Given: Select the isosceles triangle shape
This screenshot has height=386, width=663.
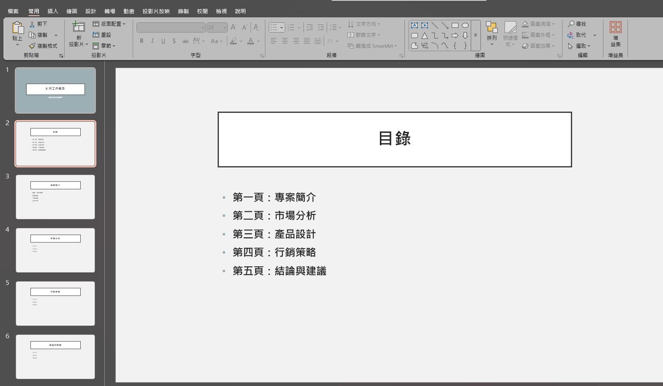Looking at the screenshot, I should pyautogui.click(x=425, y=36).
